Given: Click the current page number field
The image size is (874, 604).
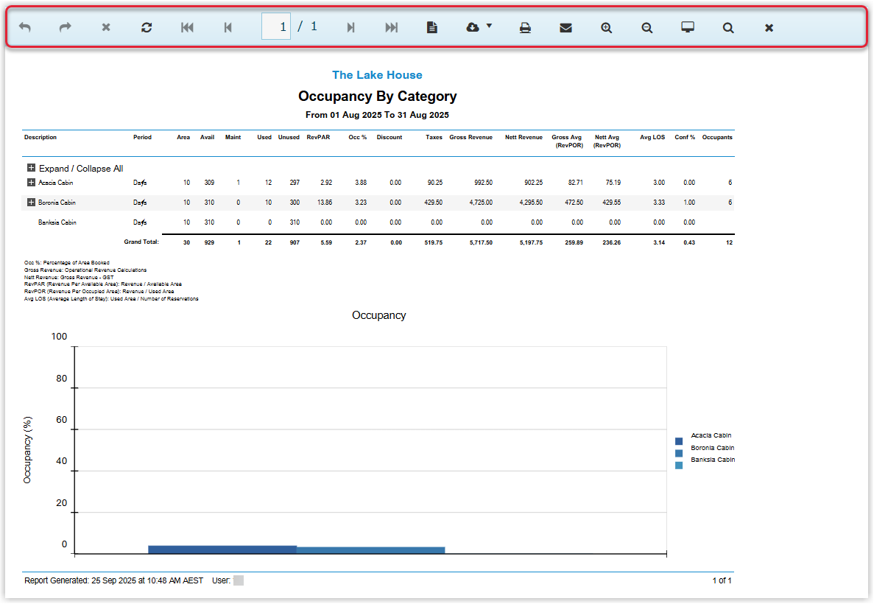Looking at the screenshot, I should tap(276, 27).
